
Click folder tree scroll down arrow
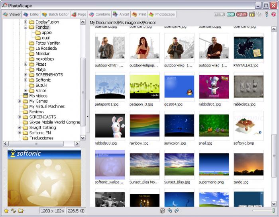tap(83, 138)
